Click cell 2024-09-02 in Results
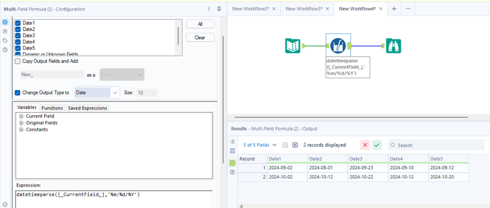490x208 pixels. click(x=287, y=168)
